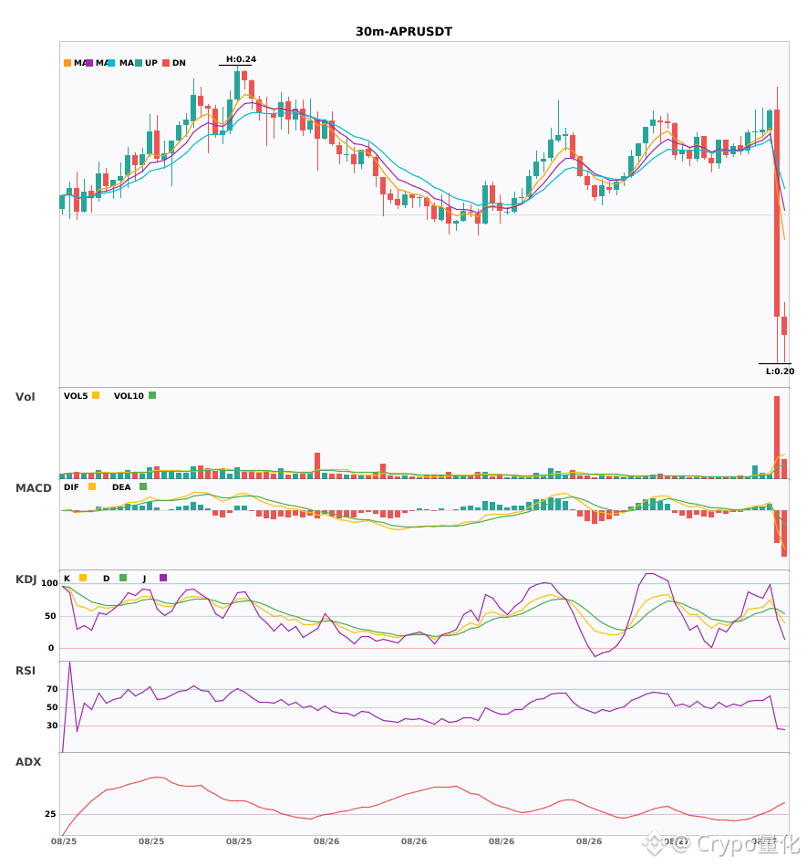Click the L:0.20 low price label

[x=780, y=371]
